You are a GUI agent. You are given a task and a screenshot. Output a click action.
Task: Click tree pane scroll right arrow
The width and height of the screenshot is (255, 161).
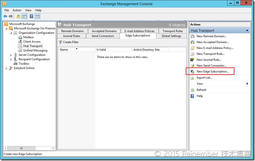(53, 148)
